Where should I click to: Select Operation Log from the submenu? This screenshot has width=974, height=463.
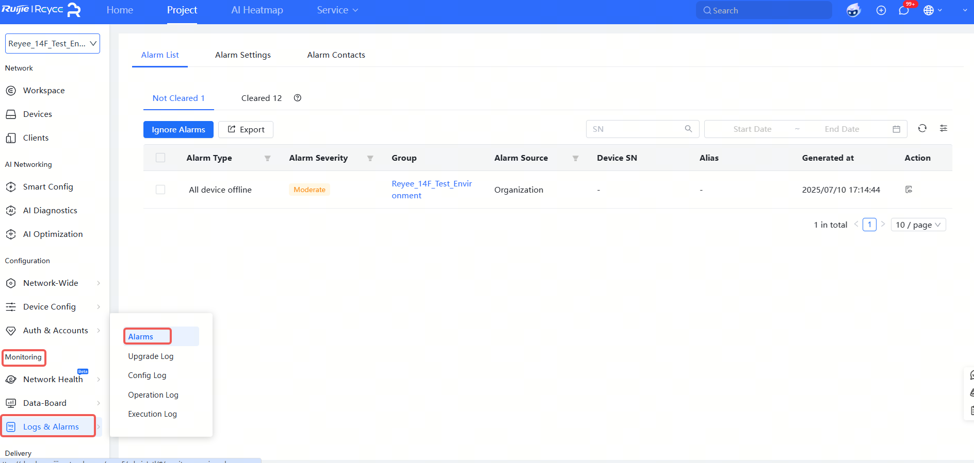pyautogui.click(x=153, y=395)
